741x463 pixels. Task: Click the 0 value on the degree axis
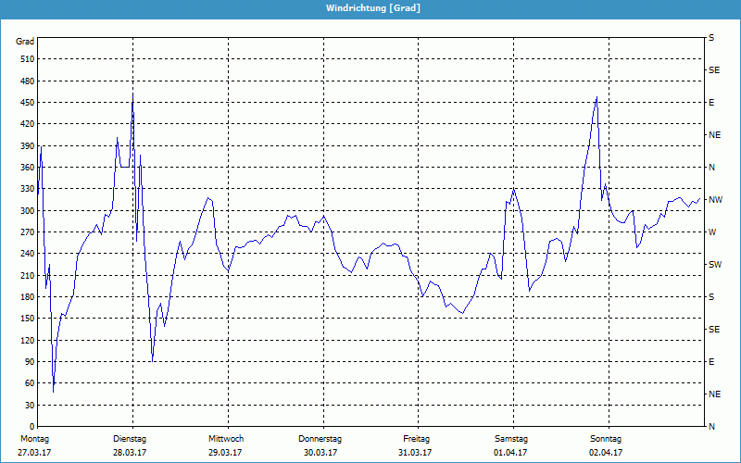pos(31,427)
